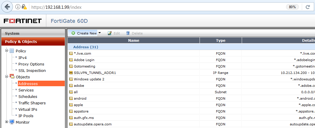Image resolution: width=315 pixels, height=128 pixels.
Task: Click the FortiGate 60D title text
Action: point(69,21)
